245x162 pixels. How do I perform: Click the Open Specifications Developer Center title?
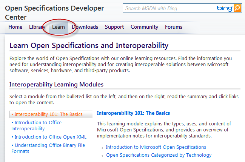click(54, 13)
